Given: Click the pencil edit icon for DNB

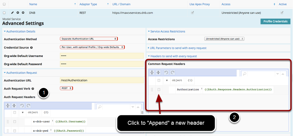Looking at the screenshot, I should pyautogui.click(x=13, y=13).
